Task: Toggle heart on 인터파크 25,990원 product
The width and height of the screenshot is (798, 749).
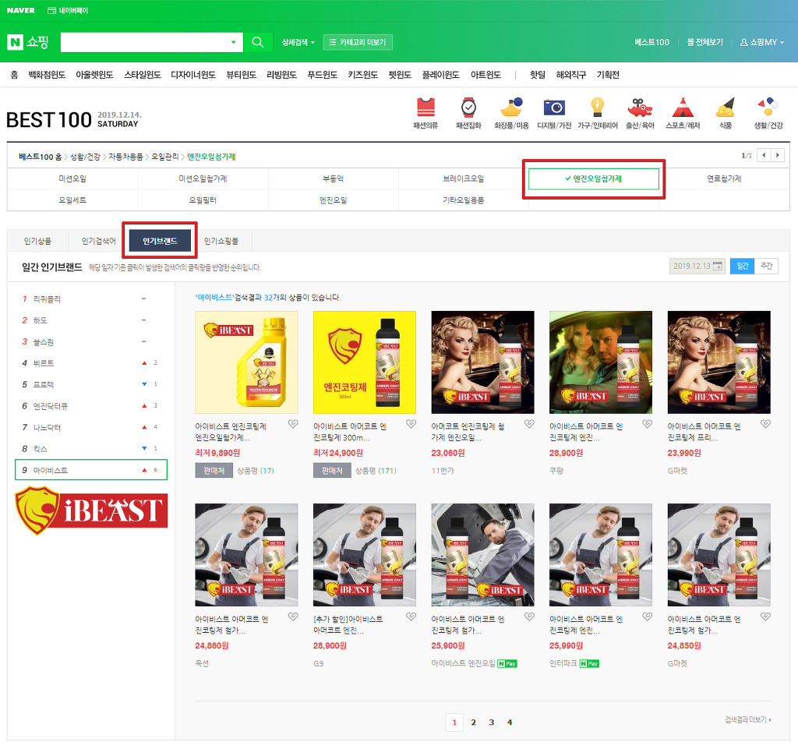Action: pyautogui.click(x=648, y=617)
